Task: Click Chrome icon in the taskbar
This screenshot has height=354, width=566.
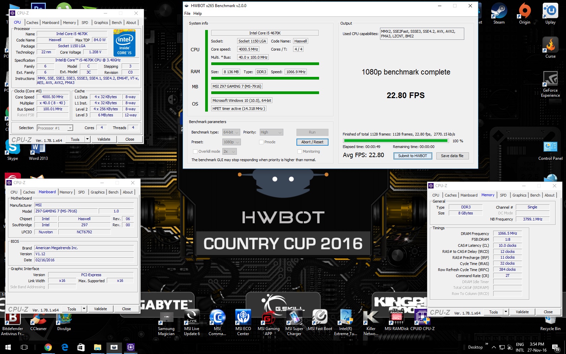Action: pyautogui.click(x=48, y=347)
